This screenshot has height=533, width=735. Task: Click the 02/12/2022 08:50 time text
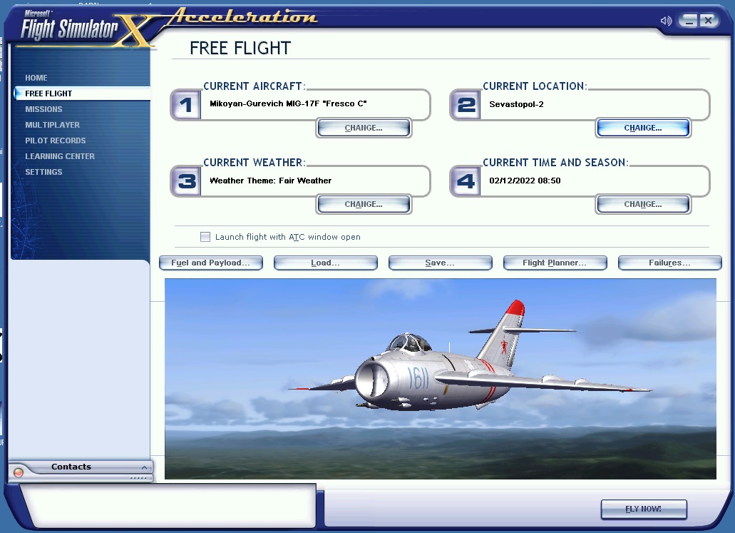click(525, 181)
